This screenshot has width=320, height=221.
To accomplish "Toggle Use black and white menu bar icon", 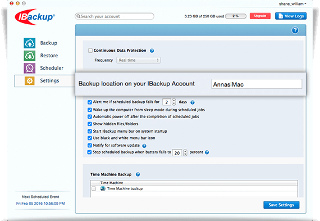I will click(x=90, y=138).
